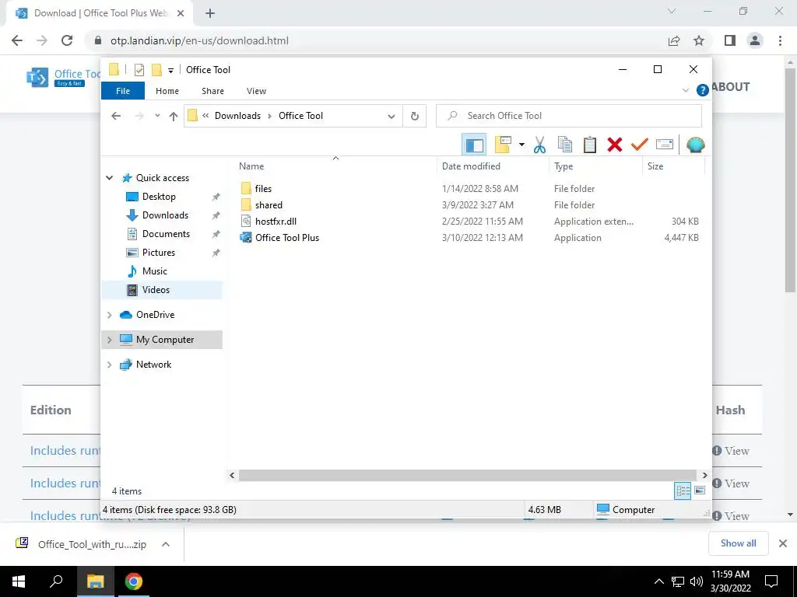
Task: Refresh the Office Tool folder
Action: click(415, 117)
